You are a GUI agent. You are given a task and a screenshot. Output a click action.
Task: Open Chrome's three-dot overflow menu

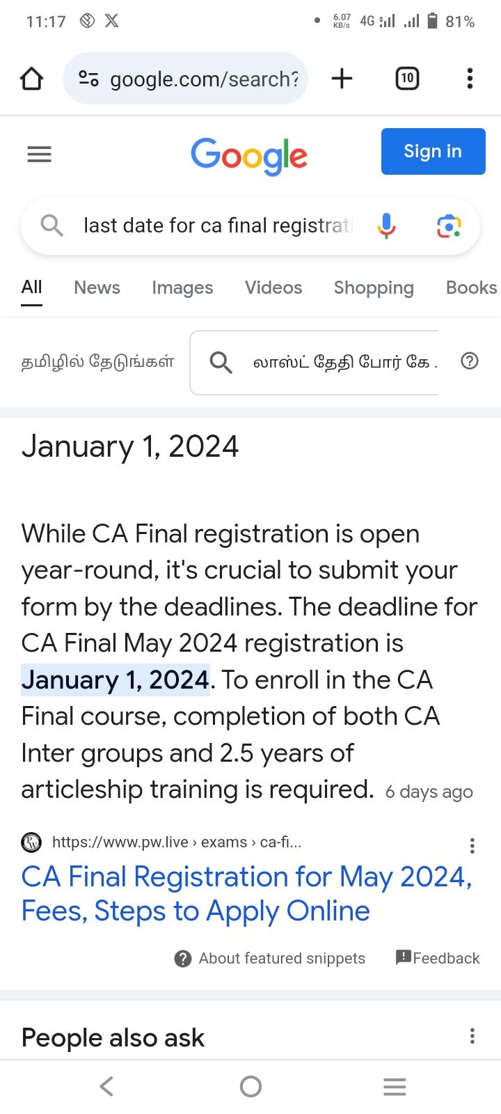pos(470,79)
